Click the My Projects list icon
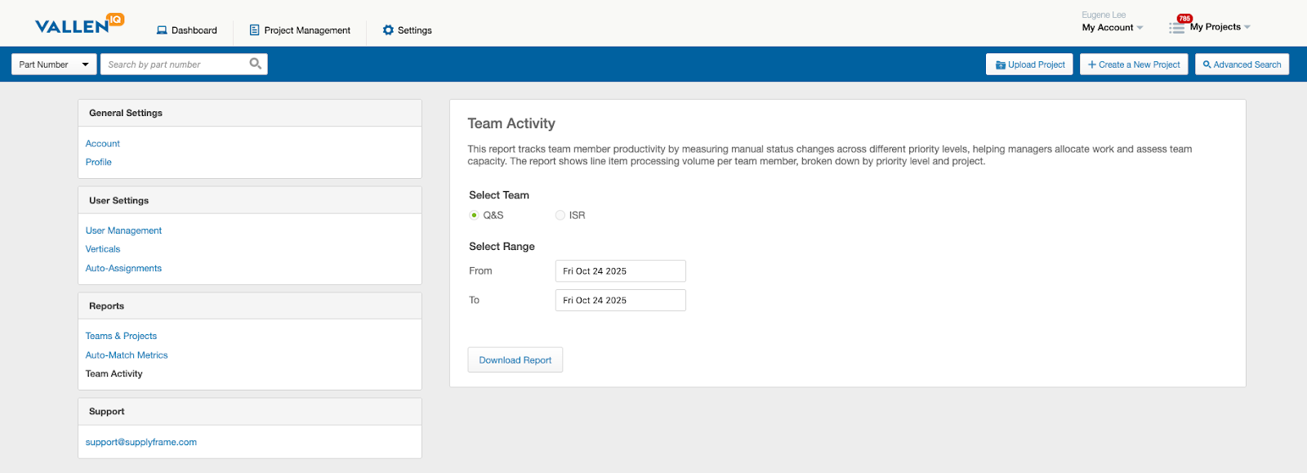1307x473 pixels. (1176, 28)
